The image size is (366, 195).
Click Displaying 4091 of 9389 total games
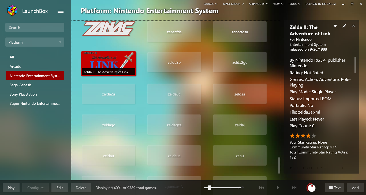[x=126, y=188]
